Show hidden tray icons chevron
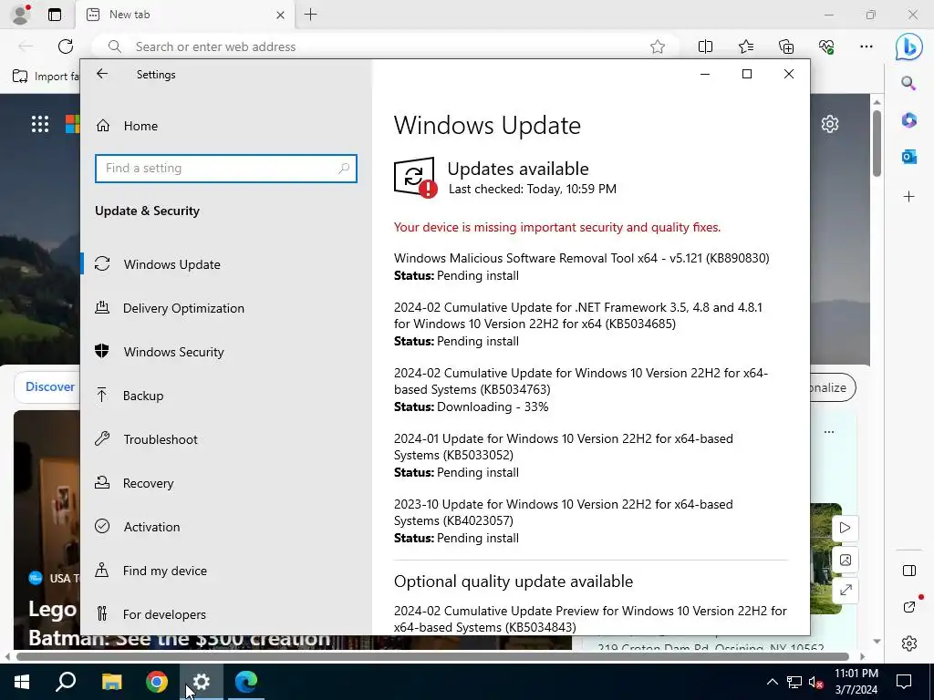Viewport: 934px width, 700px height. pyautogui.click(x=772, y=682)
